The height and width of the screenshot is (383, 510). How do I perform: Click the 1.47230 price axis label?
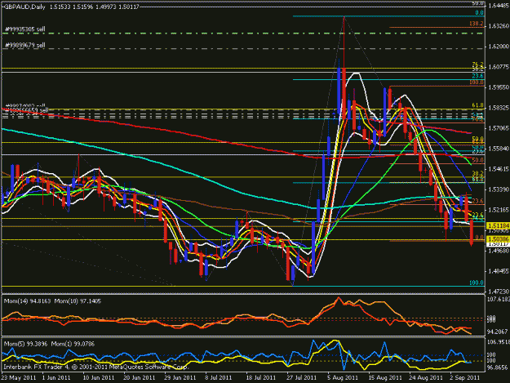499,292
